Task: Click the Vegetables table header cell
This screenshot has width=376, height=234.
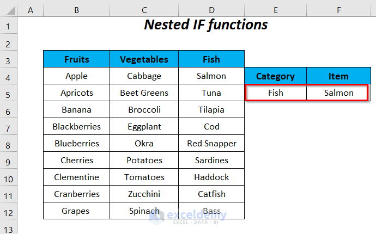Action: 144,59
